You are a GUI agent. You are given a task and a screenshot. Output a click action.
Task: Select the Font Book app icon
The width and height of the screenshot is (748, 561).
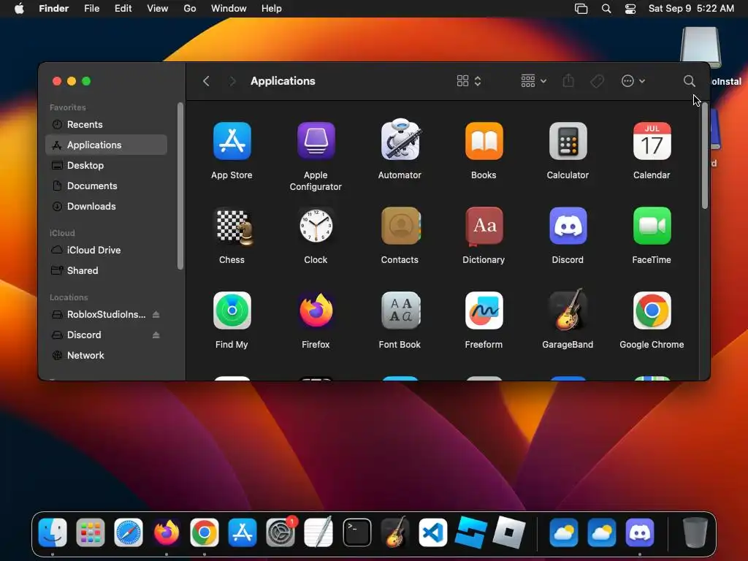(401, 310)
